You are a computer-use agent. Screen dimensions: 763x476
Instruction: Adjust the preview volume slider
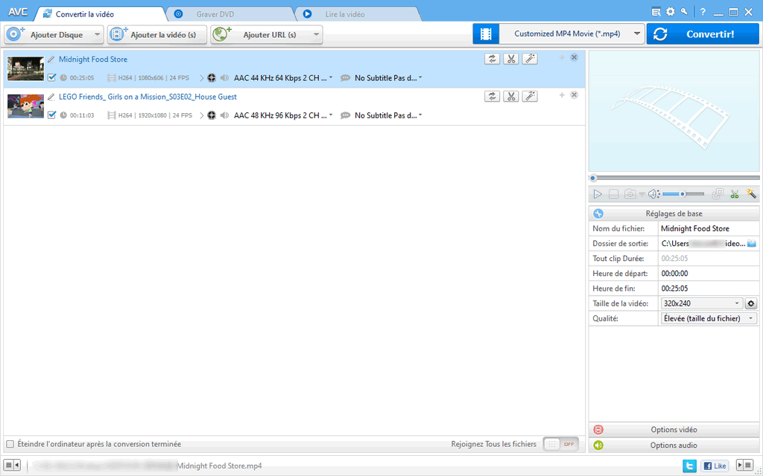pos(683,194)
